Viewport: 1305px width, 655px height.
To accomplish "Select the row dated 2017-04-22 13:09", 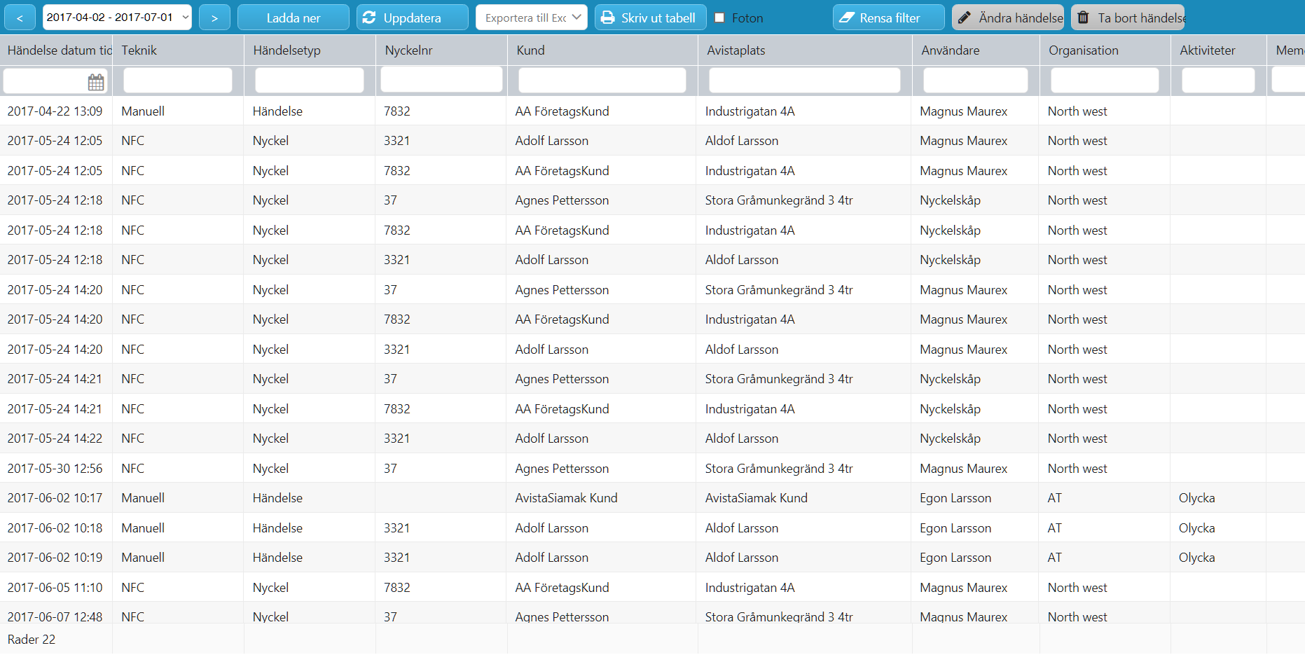I will coord(652,111).
